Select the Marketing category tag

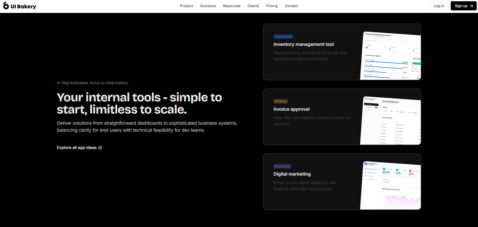click(282, 166)
